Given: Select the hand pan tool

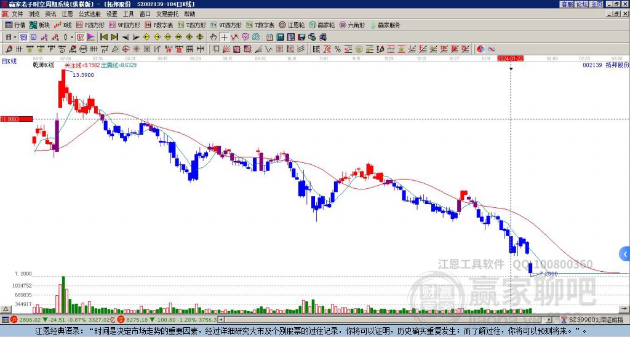Looking at the screenshot, I should click(213, 38).
